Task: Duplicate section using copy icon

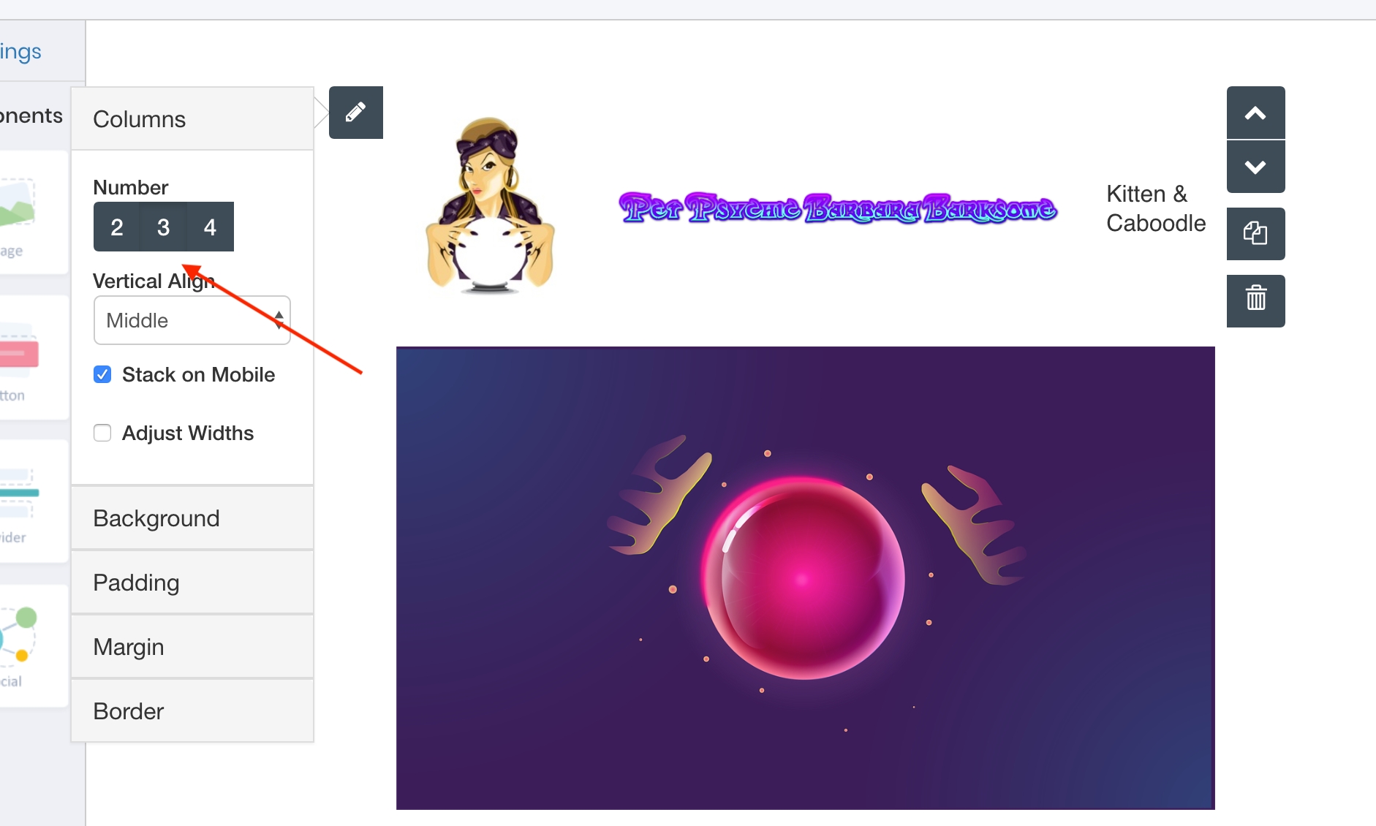Action: pos(1255,234)
